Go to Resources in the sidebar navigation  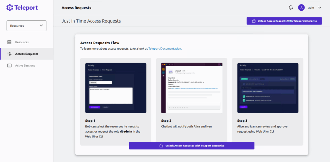pos(22,42)
